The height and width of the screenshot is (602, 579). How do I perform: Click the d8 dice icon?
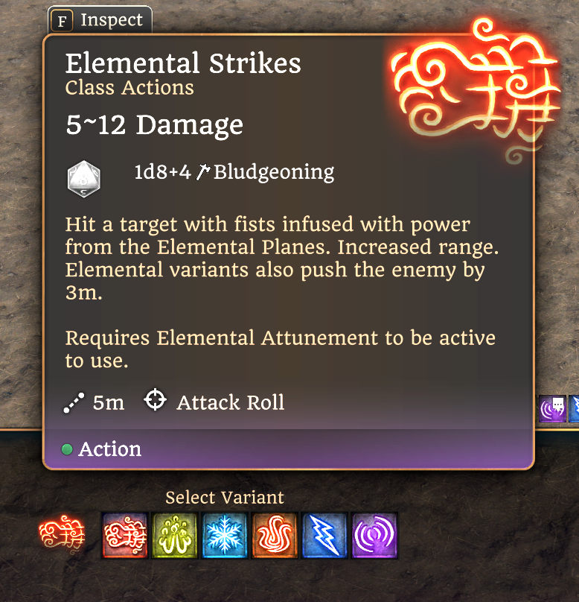point(83,179)
